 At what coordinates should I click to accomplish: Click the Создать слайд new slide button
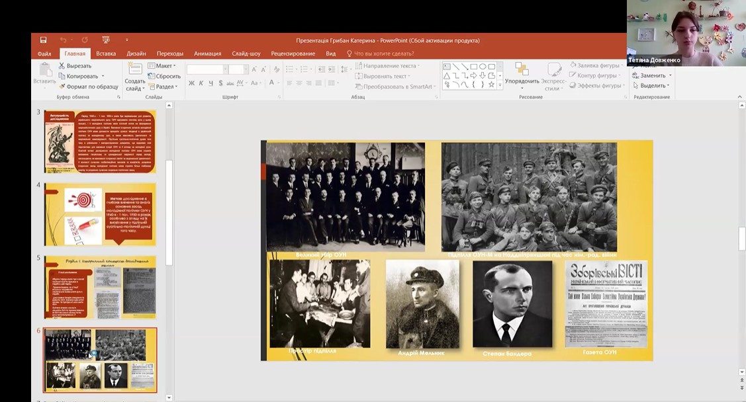[x=135, y=77]
